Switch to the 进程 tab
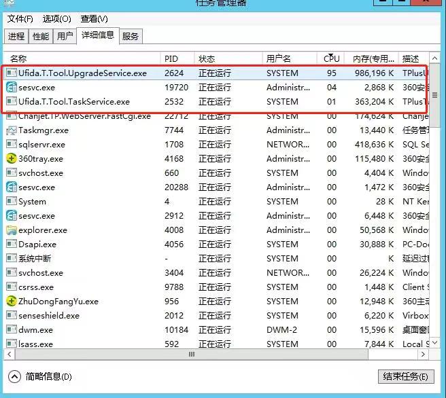Image resolution: width=446 pixels, height=398 pixels. [16, 37]
